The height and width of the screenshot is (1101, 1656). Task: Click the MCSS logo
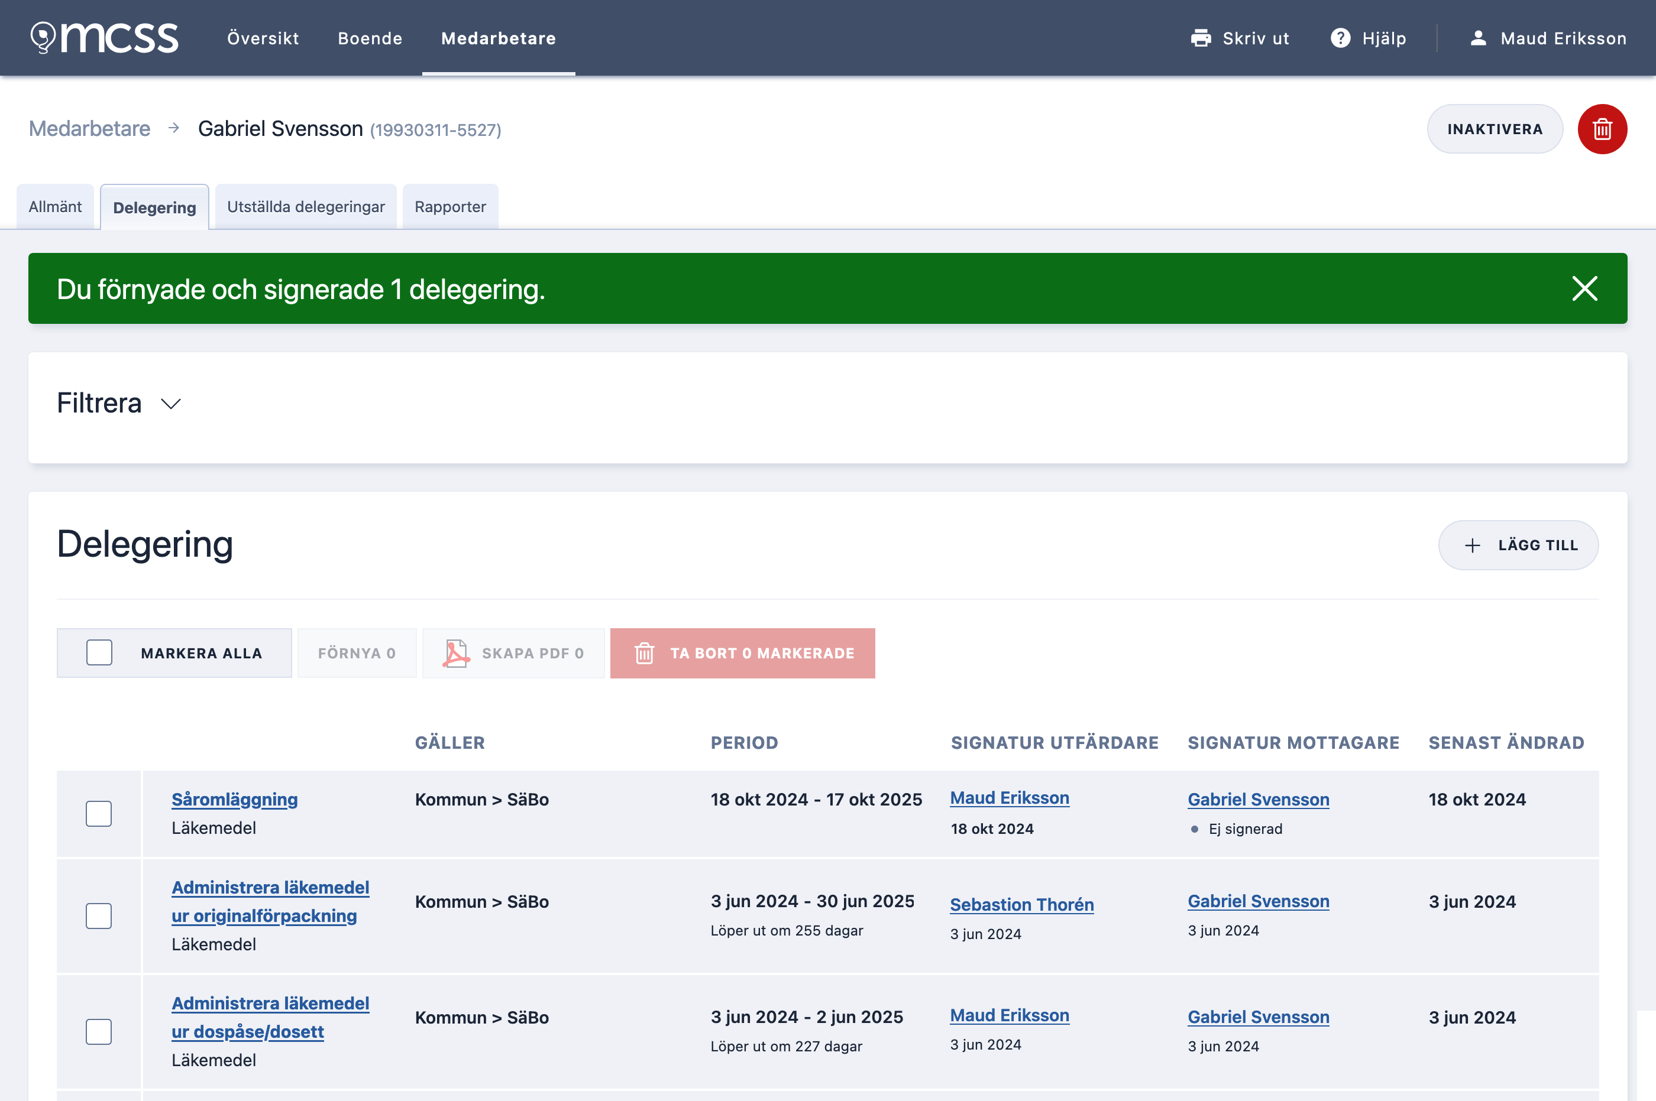(105, 38)
